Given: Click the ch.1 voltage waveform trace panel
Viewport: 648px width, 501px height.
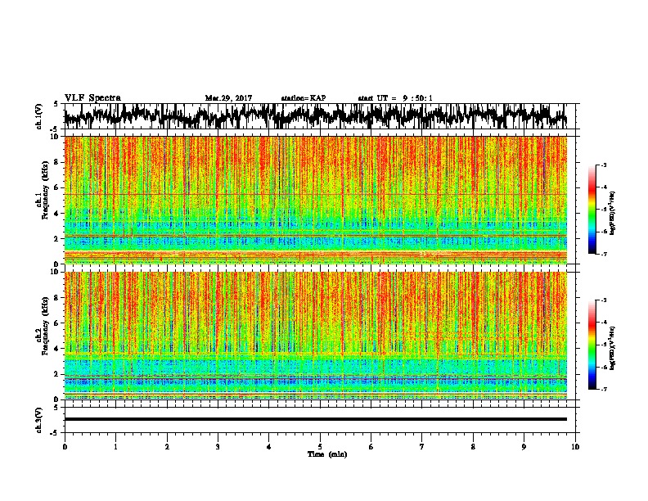Looking at the screenshot, I should 319,116.
